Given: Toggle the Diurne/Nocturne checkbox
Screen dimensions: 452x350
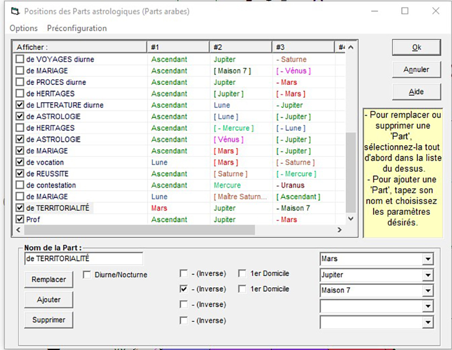Looking at the screenshot, I should click(86, 275).
